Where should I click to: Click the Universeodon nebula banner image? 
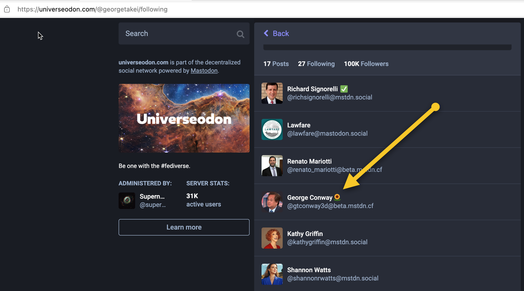184,118
